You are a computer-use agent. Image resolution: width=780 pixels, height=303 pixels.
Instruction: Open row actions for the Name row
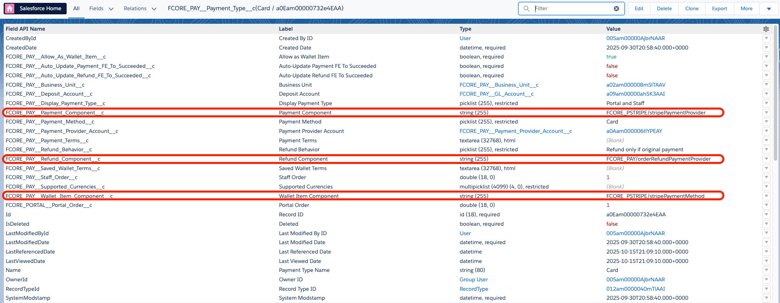tap(767, 270)
